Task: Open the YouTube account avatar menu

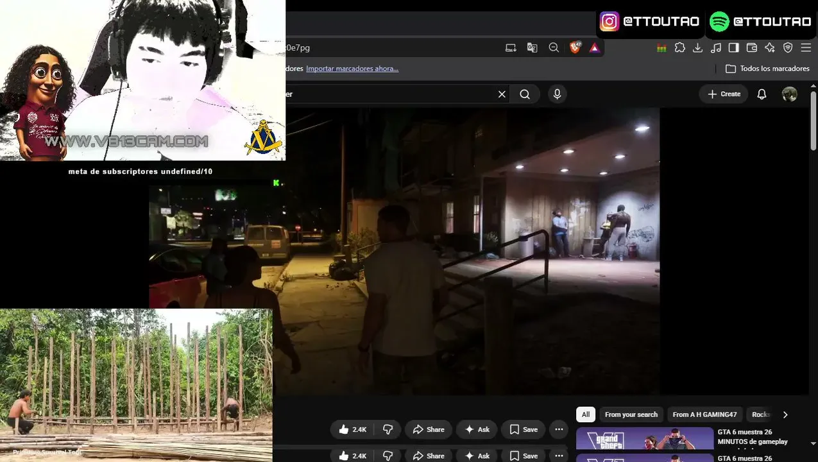Action: coord(790,94)
